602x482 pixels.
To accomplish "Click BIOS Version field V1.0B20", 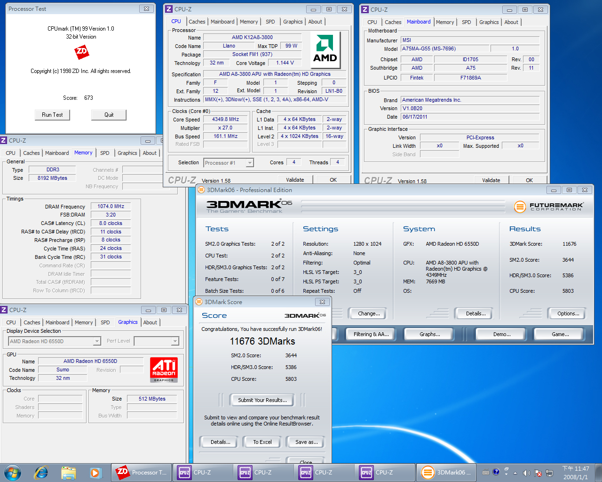I will tap(470, 108).
